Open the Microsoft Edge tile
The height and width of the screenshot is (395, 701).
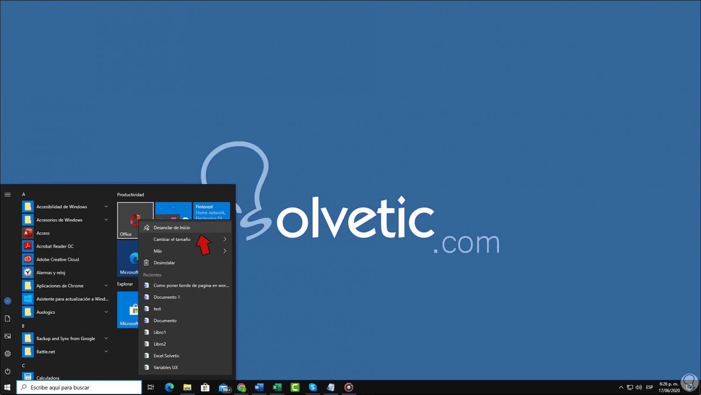pos(128,259)
